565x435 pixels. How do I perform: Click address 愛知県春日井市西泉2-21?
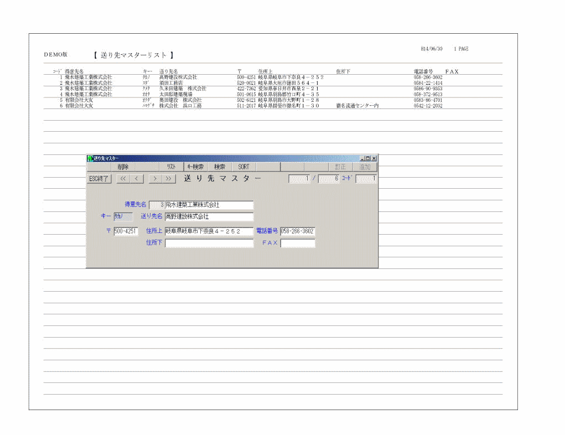click(288, 89)
